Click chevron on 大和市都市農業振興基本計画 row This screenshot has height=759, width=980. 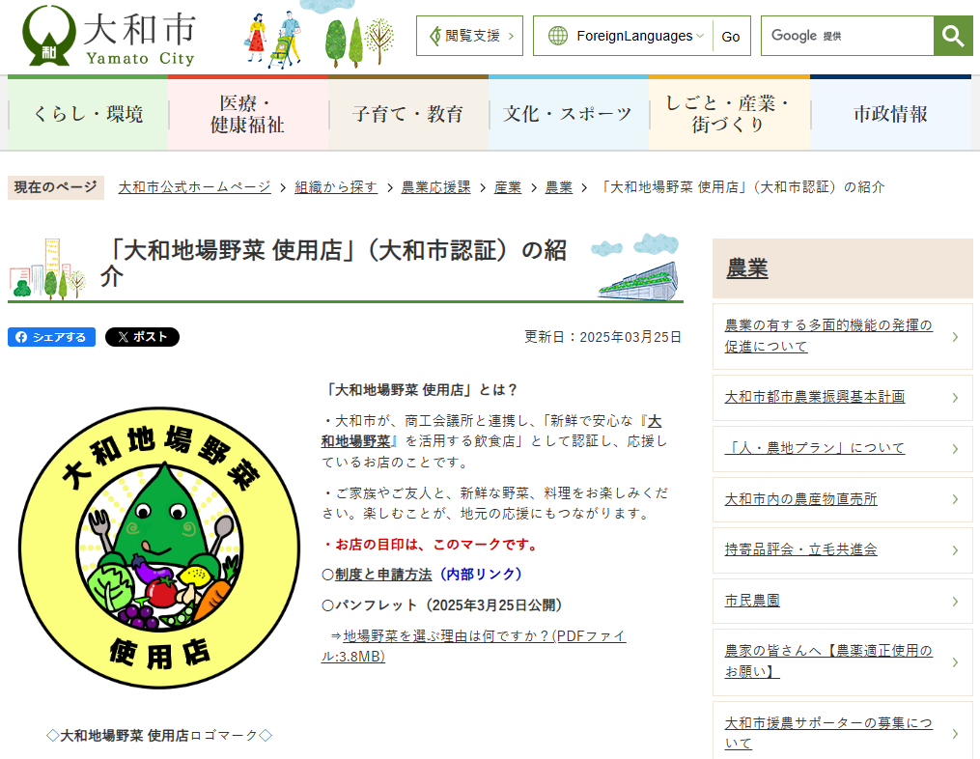click(x=955, y=398)
